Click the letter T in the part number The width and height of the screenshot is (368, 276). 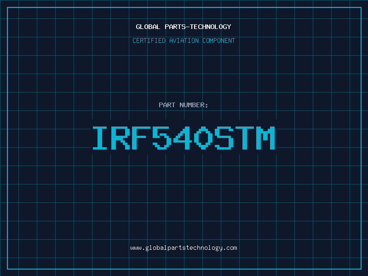(x=244, y=138)
